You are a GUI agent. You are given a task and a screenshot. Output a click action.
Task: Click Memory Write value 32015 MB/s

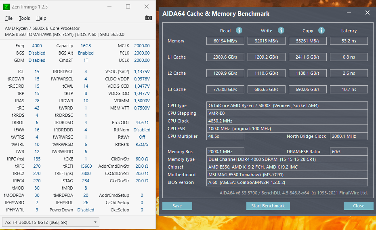[267, 41]
